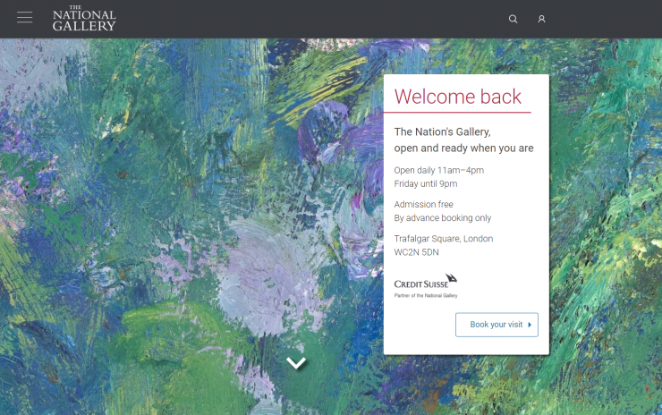Select the 'Open daily 11am–4pm' text
The height and width of the screenshot is (415, 662).
point(438,170)
